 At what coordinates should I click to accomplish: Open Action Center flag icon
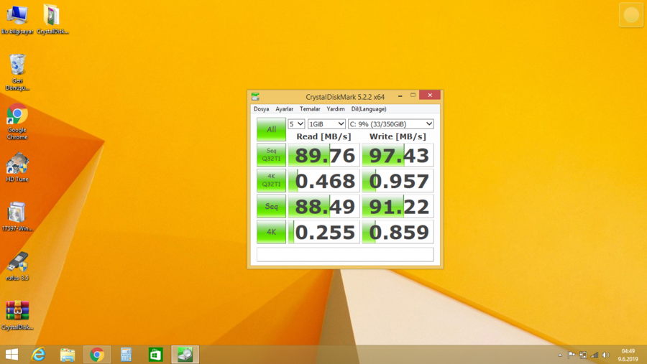tap(572, 355)
